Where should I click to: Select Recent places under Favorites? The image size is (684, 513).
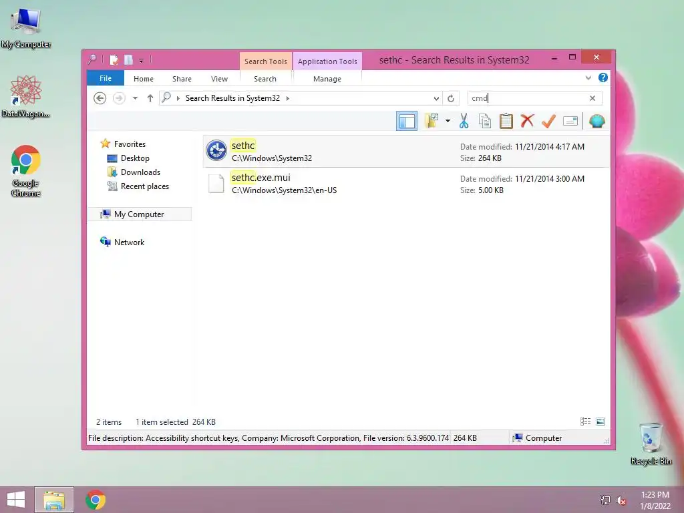pyautogui.click(x=144, y=186)
